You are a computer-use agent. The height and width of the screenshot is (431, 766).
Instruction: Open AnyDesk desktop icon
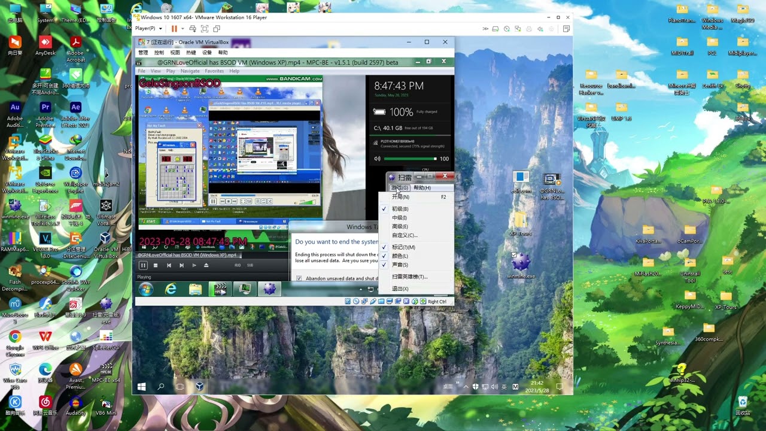(x=45, y=46)
